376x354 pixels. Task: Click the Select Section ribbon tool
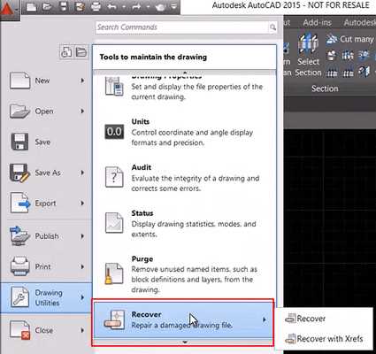click(x=308, y=55)
